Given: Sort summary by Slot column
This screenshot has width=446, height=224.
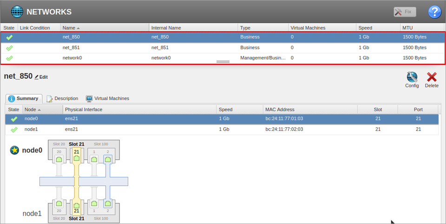Looking at the screenshot, I should [378, 110].
